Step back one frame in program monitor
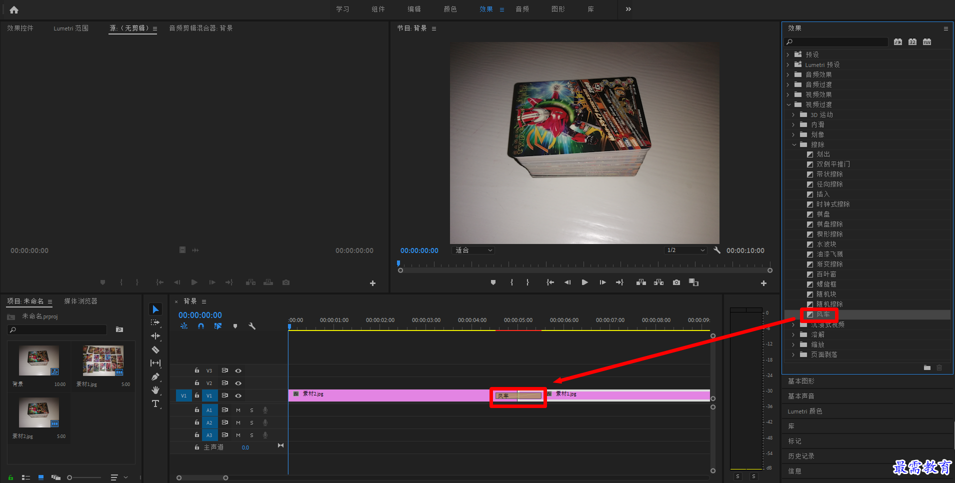The height and width of the screenshot is (483, 955). tap(567, 282)
